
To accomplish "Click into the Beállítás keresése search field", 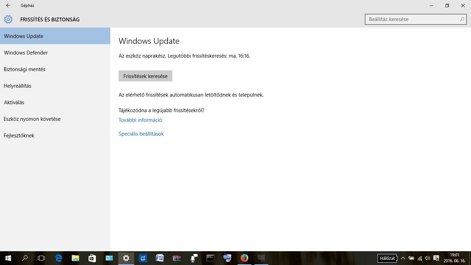I will tap(415, 19).
